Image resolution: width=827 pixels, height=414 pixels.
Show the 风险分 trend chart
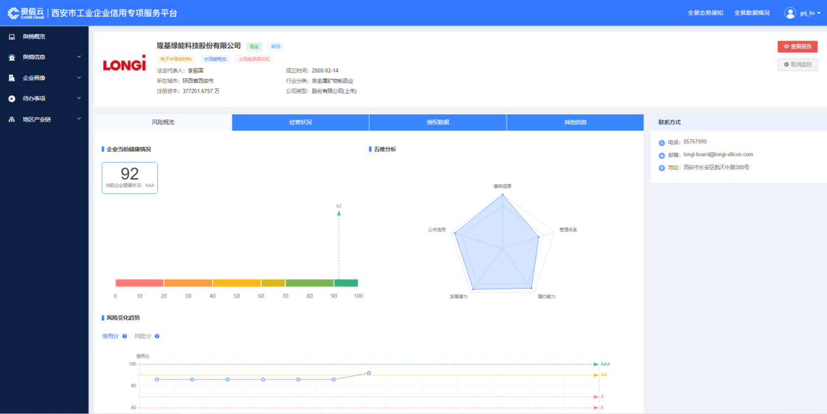pos(142,336)
